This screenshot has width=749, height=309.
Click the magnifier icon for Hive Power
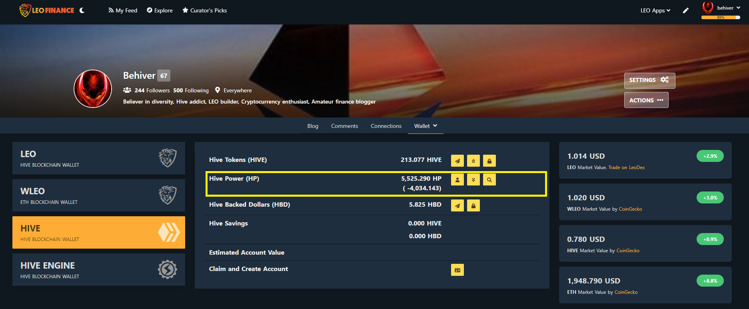[x=489, y=179]
